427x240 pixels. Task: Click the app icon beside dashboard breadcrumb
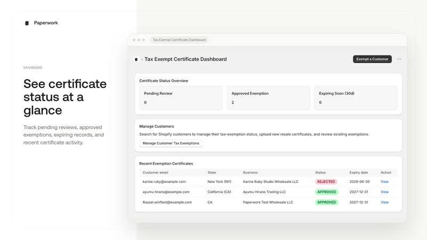[136, 59]
